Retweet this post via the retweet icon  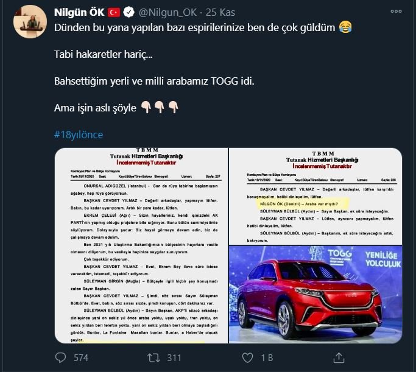[x=154, y=358]
